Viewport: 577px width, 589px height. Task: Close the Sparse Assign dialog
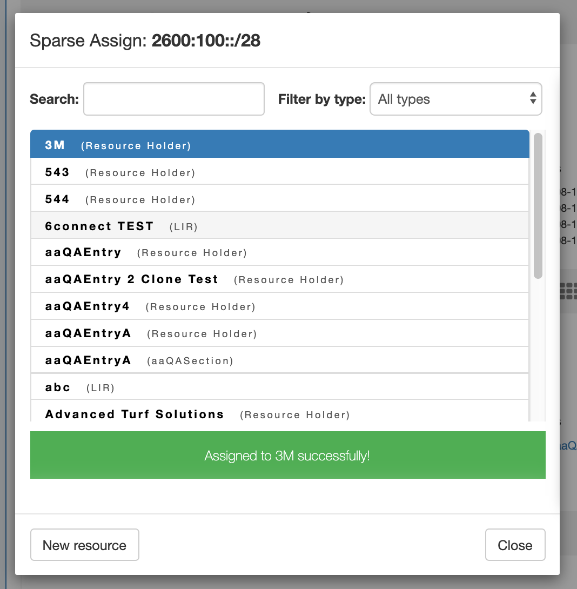[515, 545]
